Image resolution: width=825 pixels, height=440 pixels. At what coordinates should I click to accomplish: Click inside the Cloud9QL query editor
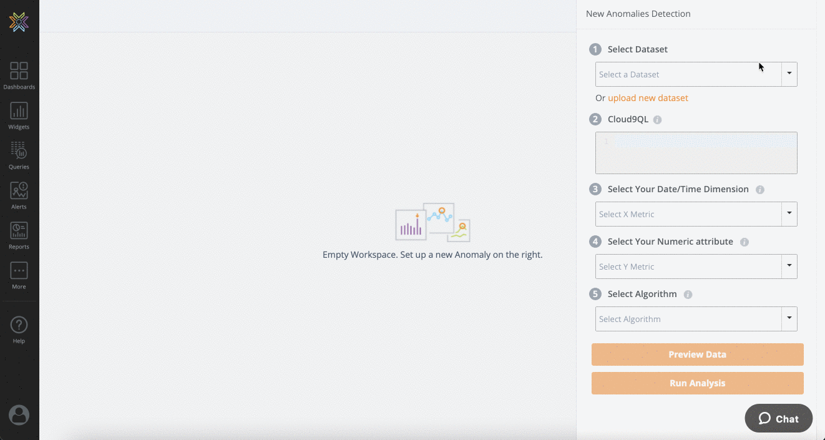(x=696, y=153)
